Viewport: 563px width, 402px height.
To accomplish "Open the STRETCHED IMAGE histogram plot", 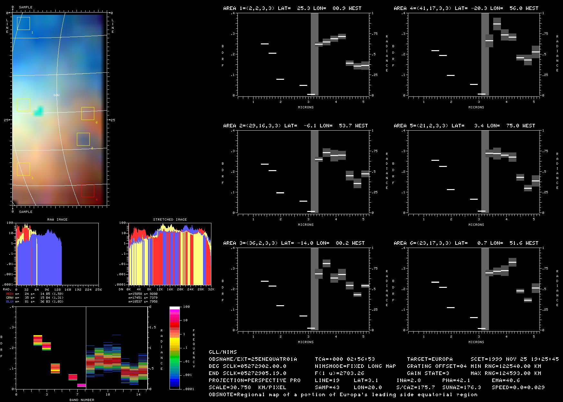I will point(170,254).
